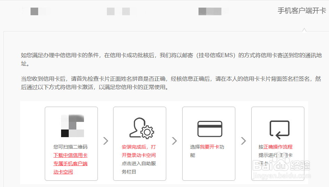Click the 下载中信信用卡 link
Viewport: 329px width, 187px height.
pyautogui.click(x=70, y=155)
